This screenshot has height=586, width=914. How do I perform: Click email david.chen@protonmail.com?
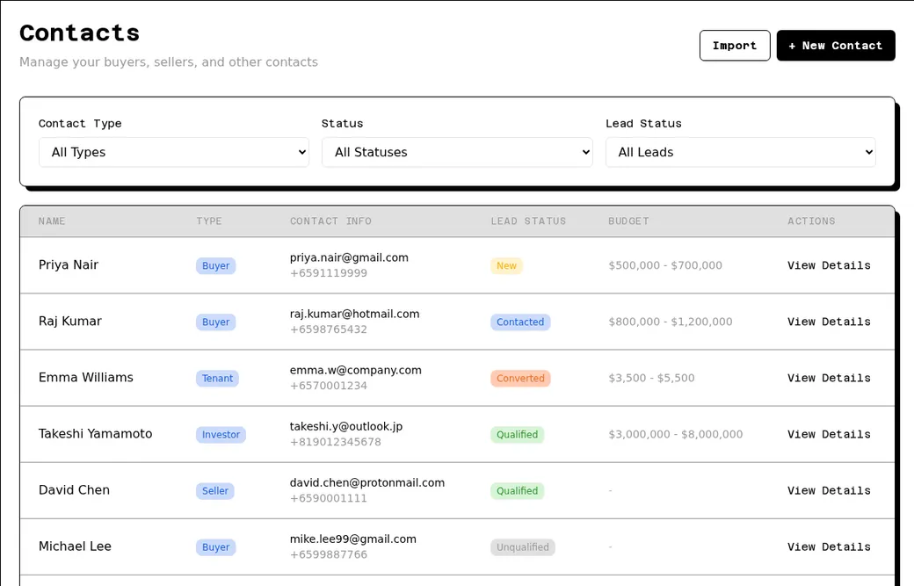[x=367, y=483]
